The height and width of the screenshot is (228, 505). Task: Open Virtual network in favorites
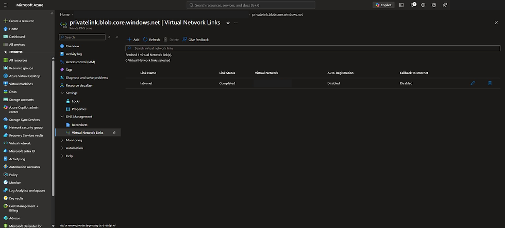click(x=17, y=143)
